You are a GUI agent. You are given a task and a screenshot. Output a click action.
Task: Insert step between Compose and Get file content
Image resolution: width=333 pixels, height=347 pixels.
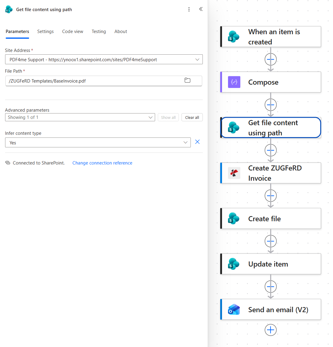click(270, 105)
